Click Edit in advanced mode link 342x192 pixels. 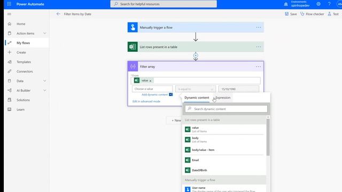click(x=146, y=101)
